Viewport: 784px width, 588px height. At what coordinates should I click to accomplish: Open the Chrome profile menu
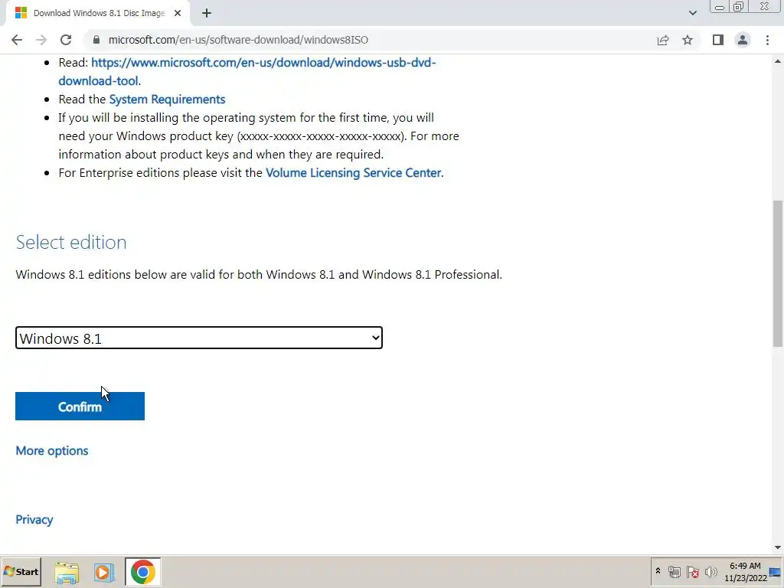743,40
